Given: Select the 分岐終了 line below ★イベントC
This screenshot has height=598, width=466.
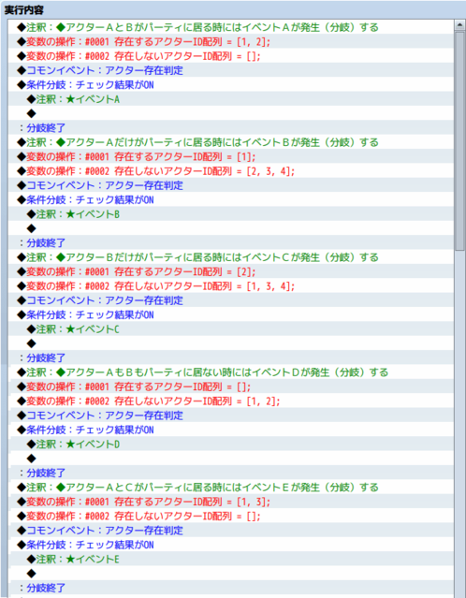Looking at the screenshot, I should click(x=231, y=358).
